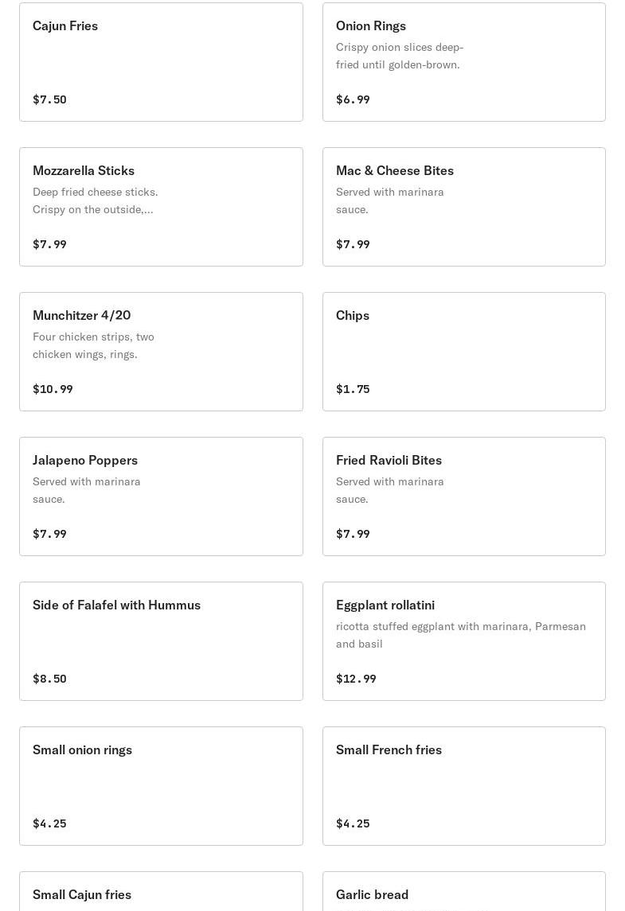The width and height of the screenshot is (625, 911).
Task: Select the Small onion rings card
Action: pyautogui.click(x=161, y=786)
